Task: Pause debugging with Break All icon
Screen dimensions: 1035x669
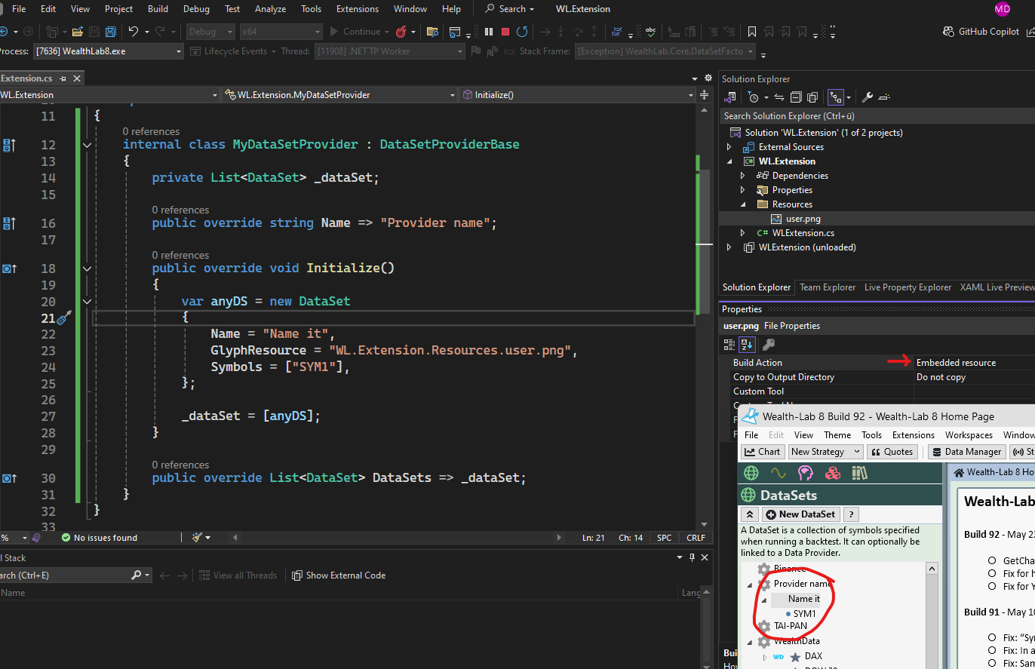Action: pos(489,32)
